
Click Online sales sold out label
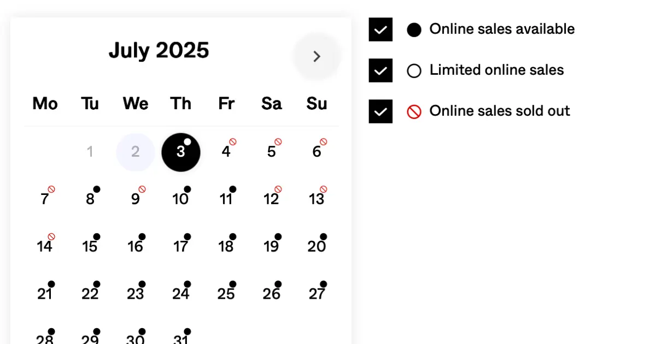tap(500, 111)
